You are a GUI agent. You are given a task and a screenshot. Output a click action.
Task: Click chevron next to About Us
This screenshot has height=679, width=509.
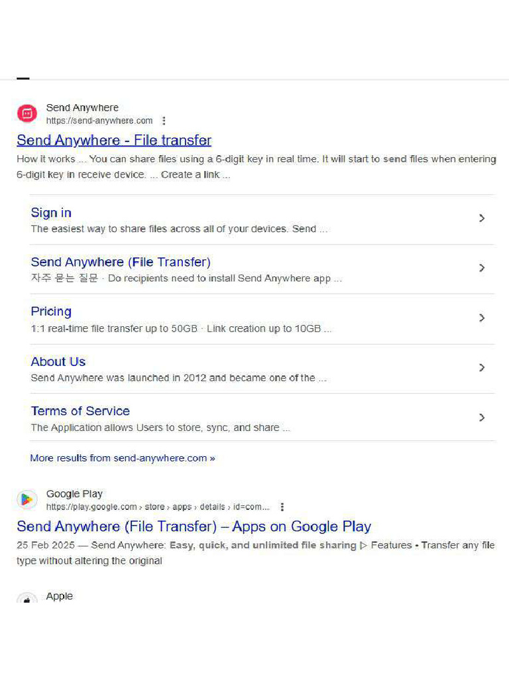click(x=482, y=367)
